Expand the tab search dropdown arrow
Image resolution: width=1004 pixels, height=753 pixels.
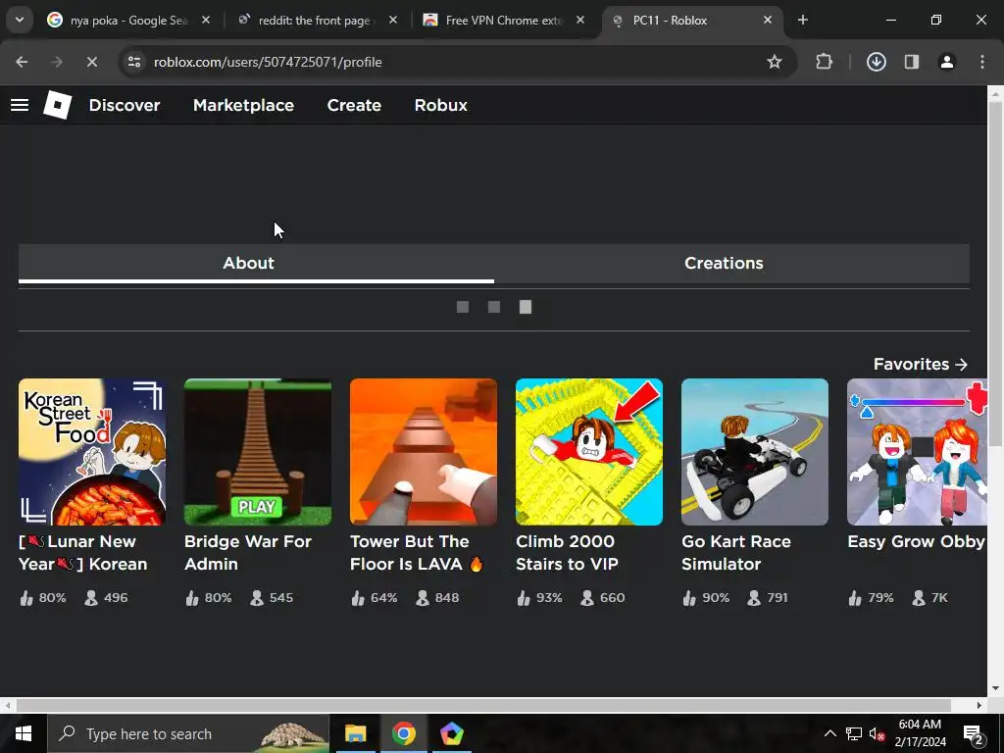pos(20,20)
